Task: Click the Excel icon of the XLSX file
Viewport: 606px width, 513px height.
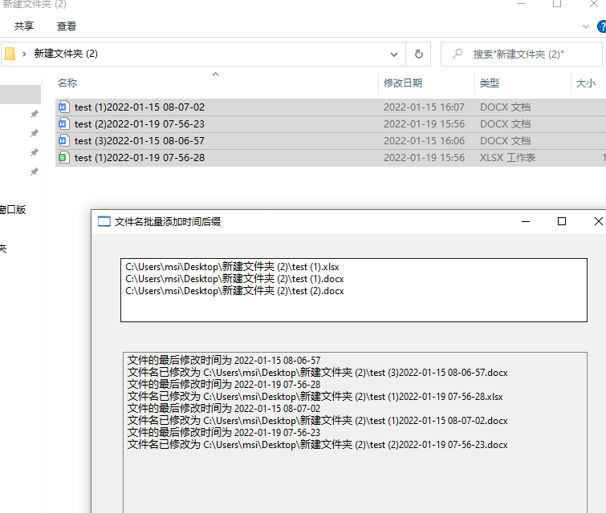Action: coord(64,158)
